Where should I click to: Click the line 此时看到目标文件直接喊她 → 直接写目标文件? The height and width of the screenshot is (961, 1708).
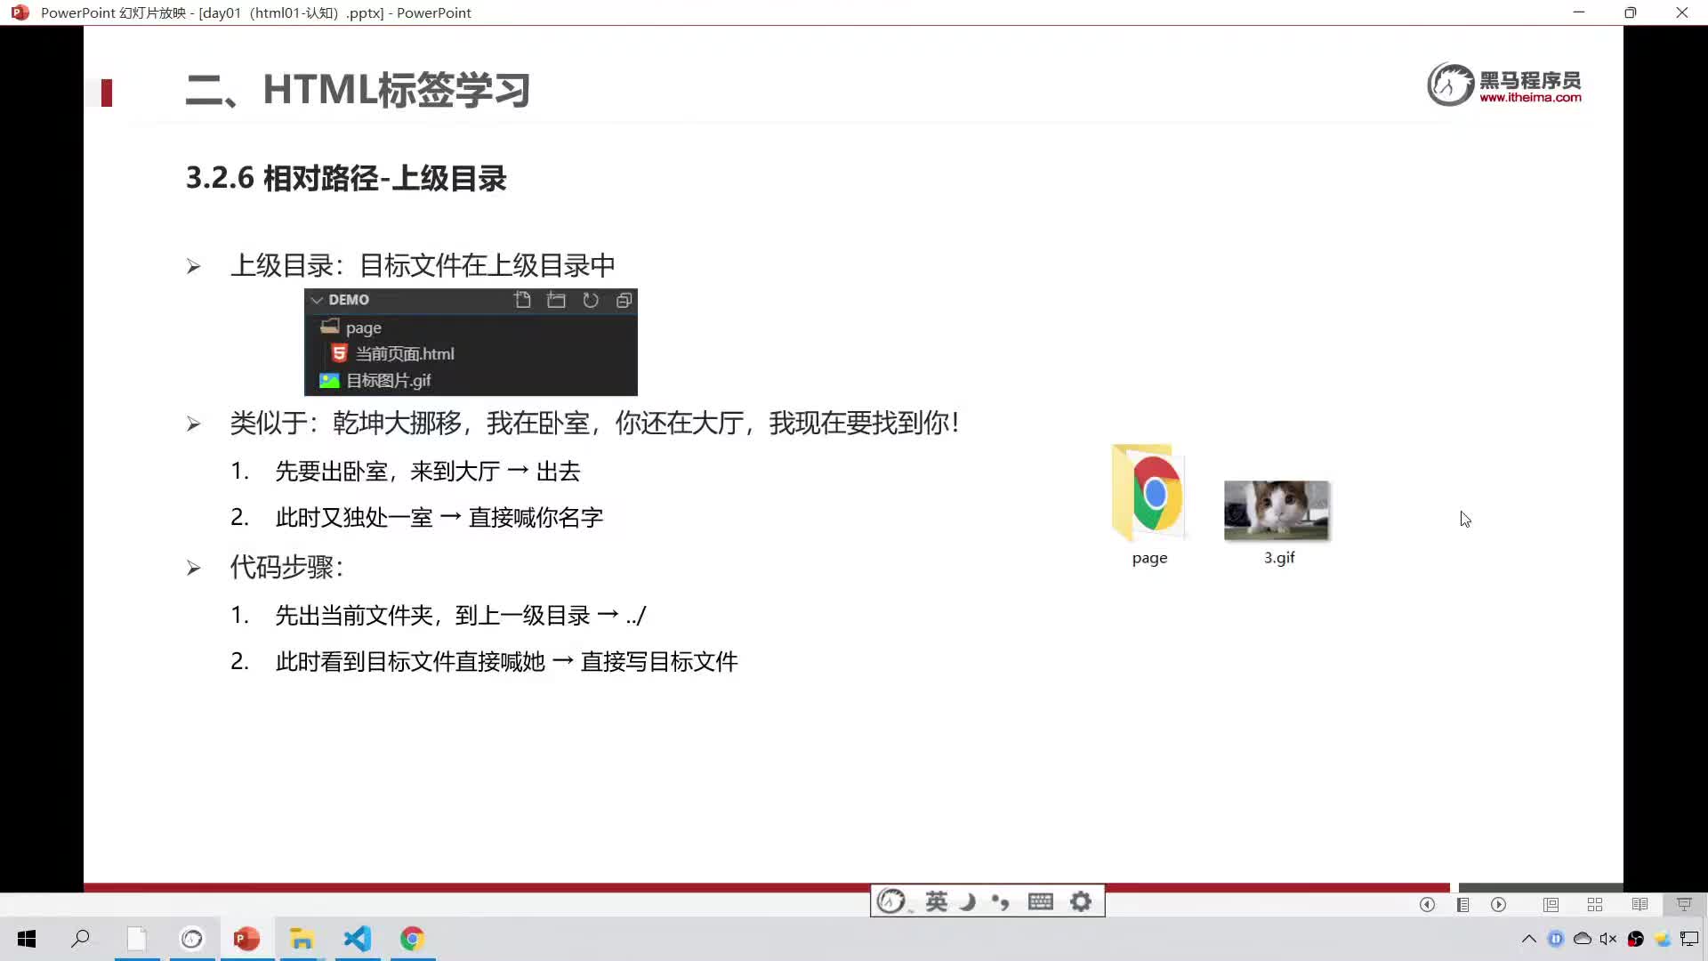coord(507,661)
